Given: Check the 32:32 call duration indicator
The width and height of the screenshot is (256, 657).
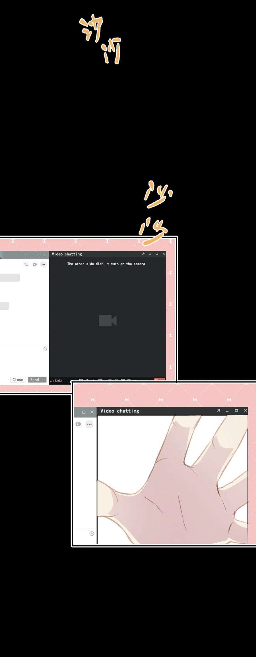Looking at the screenshot, I should (x=56, y=380).
